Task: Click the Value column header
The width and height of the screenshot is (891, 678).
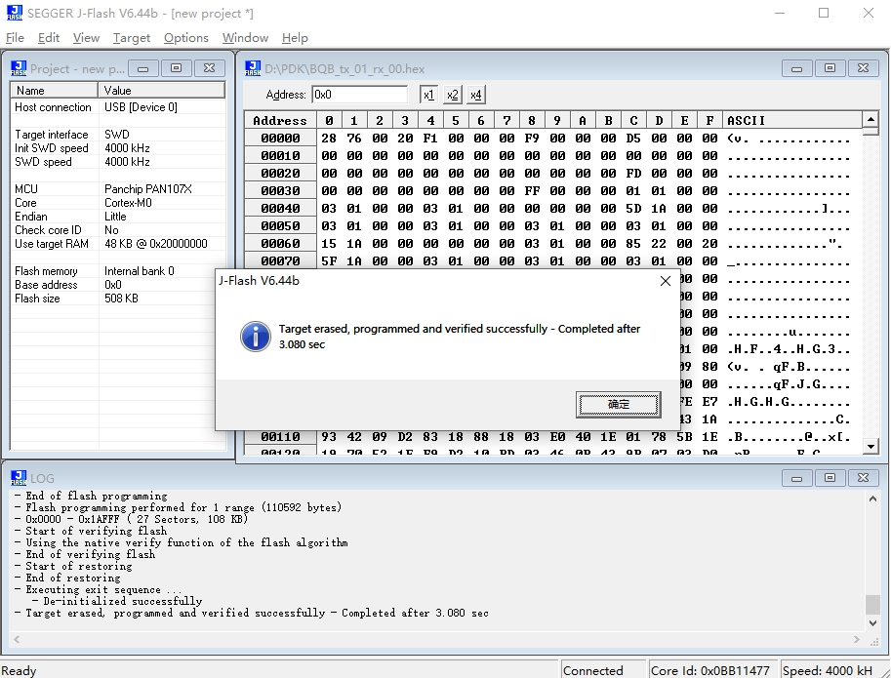Action: 161,91
